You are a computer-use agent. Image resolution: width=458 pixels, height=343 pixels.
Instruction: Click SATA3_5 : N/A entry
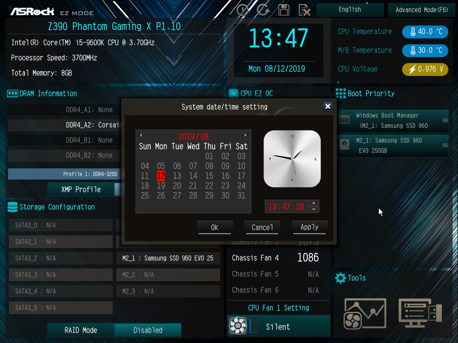click(61, 308)
